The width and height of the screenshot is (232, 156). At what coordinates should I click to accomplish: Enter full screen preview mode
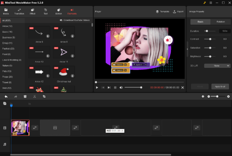183,87
